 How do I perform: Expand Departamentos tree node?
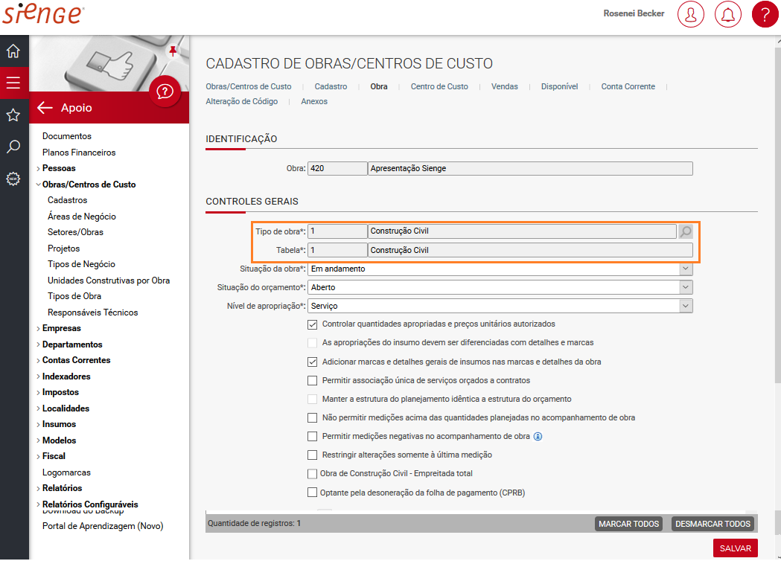[39, 344]
